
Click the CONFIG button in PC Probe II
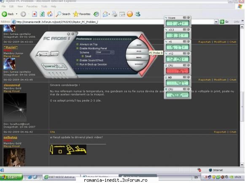pyautogui.click(x=50, y=66)
